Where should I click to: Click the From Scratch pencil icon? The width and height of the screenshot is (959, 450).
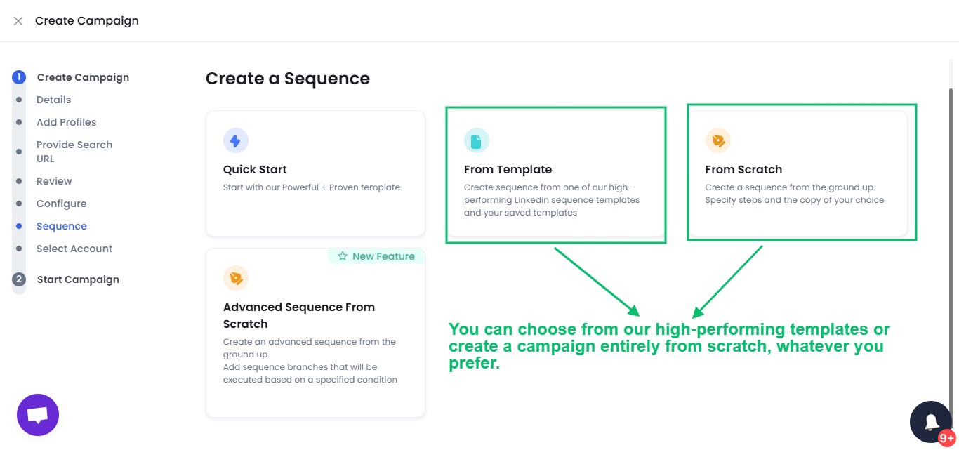pyautogui.click(x=718, y=140)
